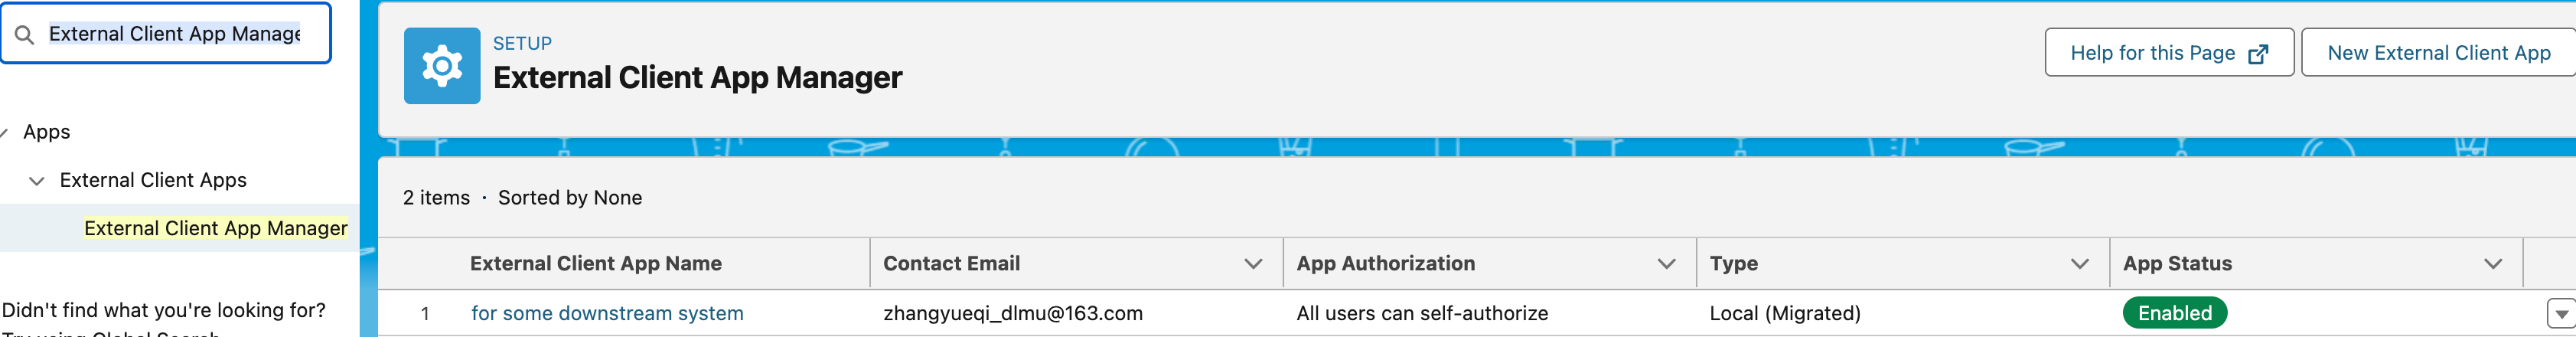Open the "for some downstream system" app link

click(x=607, y=313)
